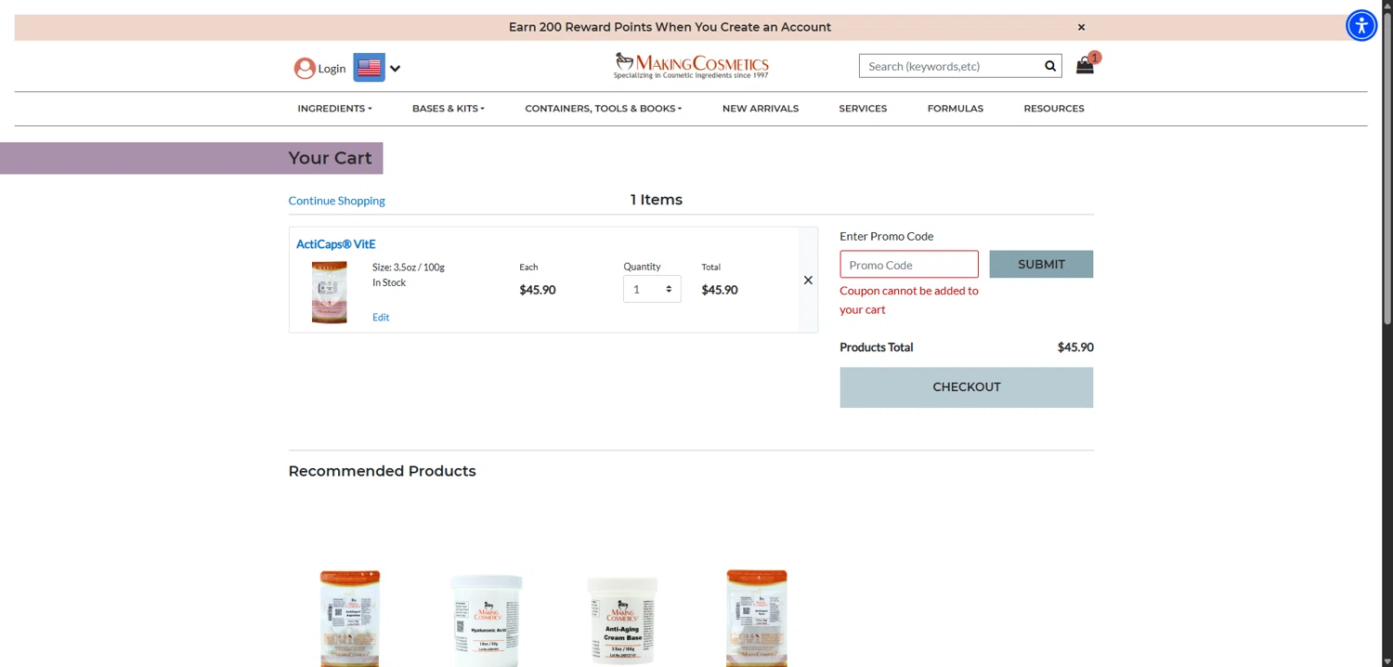This screenshot has width=1393, height=667.
Task: Open fourth recommended pouch product
Action: [757, 618]
